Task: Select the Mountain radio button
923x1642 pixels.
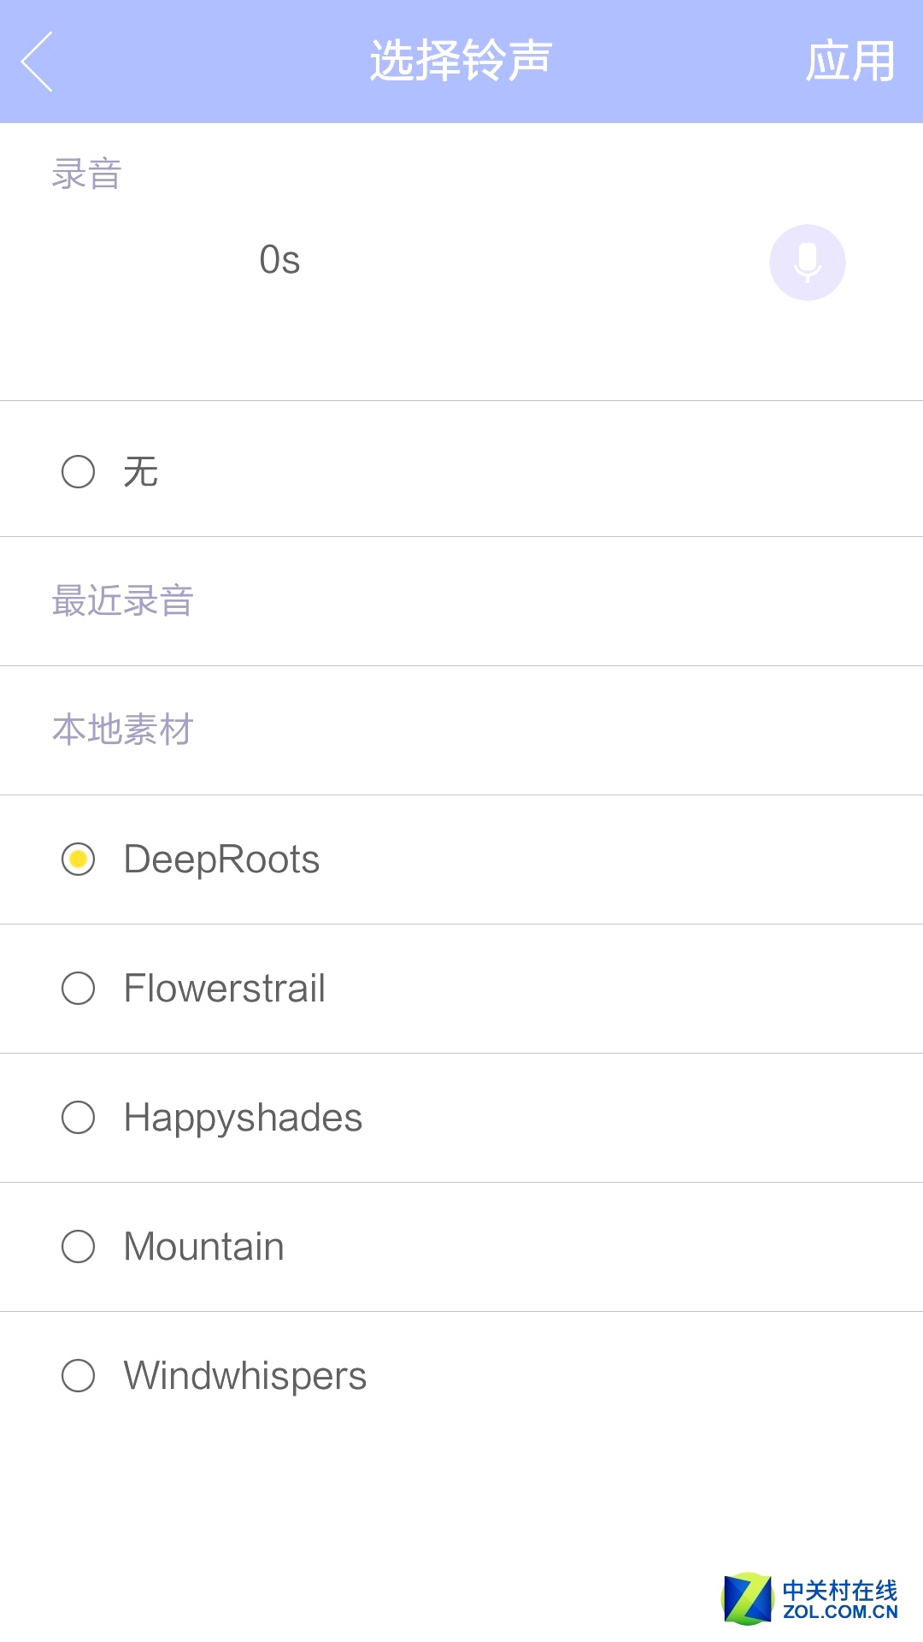Action: click(x=78, y=1247)
